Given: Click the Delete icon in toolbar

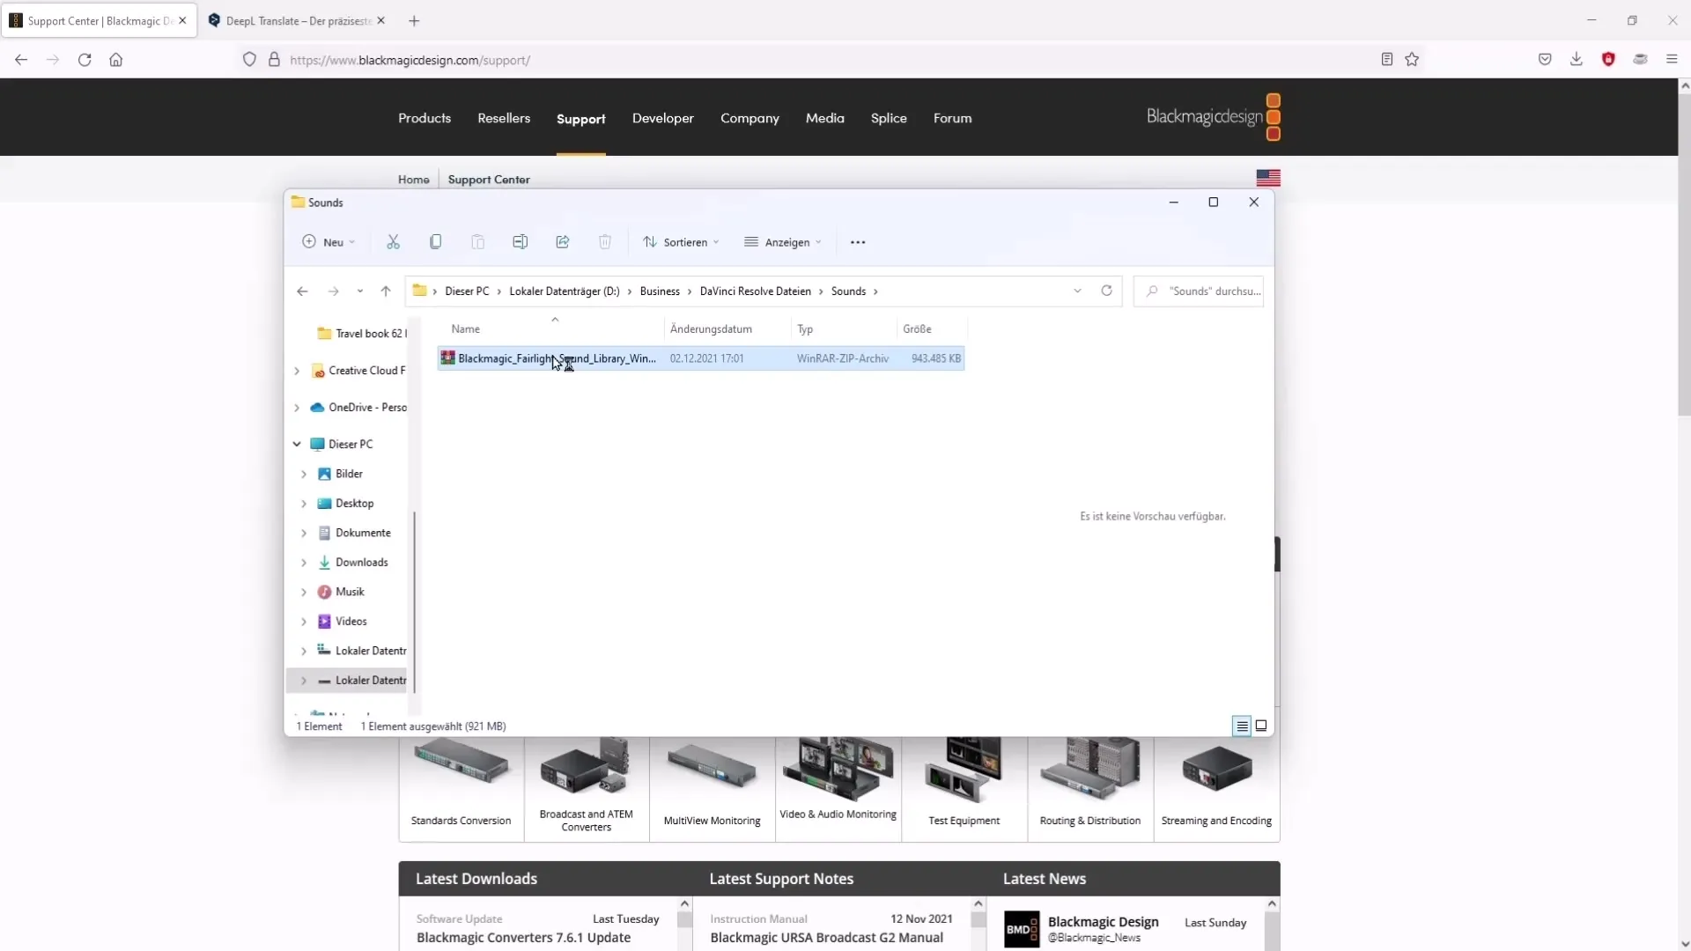Looking at the screenshot, I should (604, 241).
